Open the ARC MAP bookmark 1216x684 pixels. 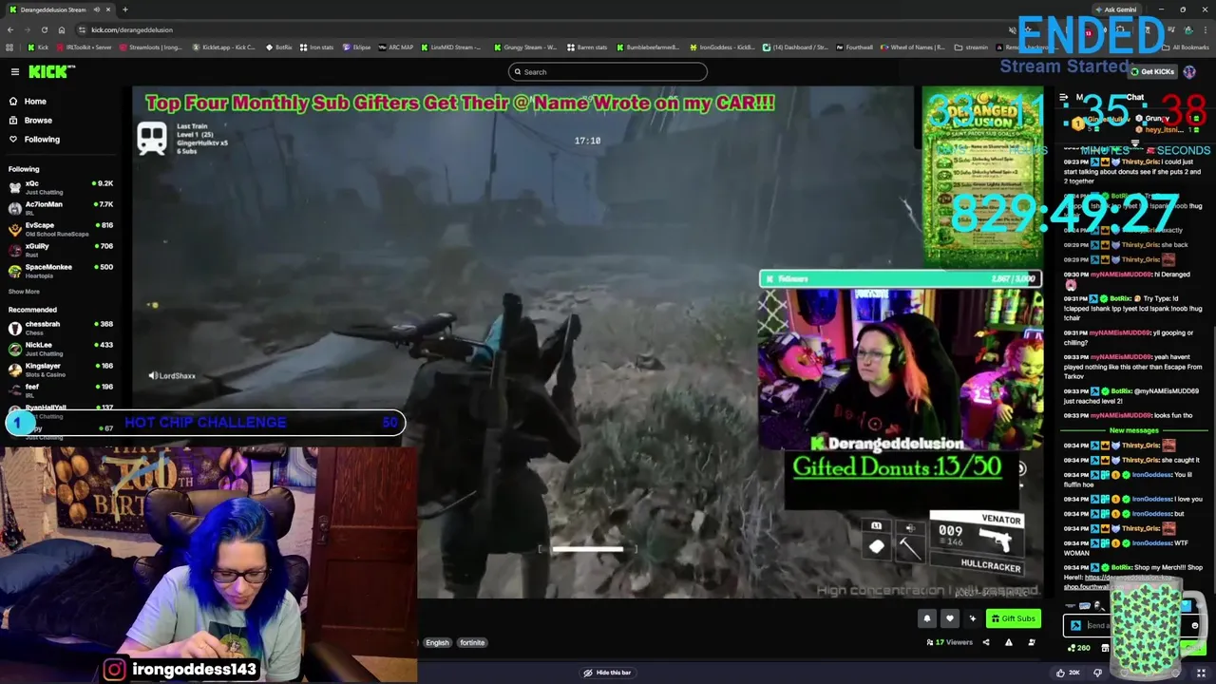(x=396, y=47)
